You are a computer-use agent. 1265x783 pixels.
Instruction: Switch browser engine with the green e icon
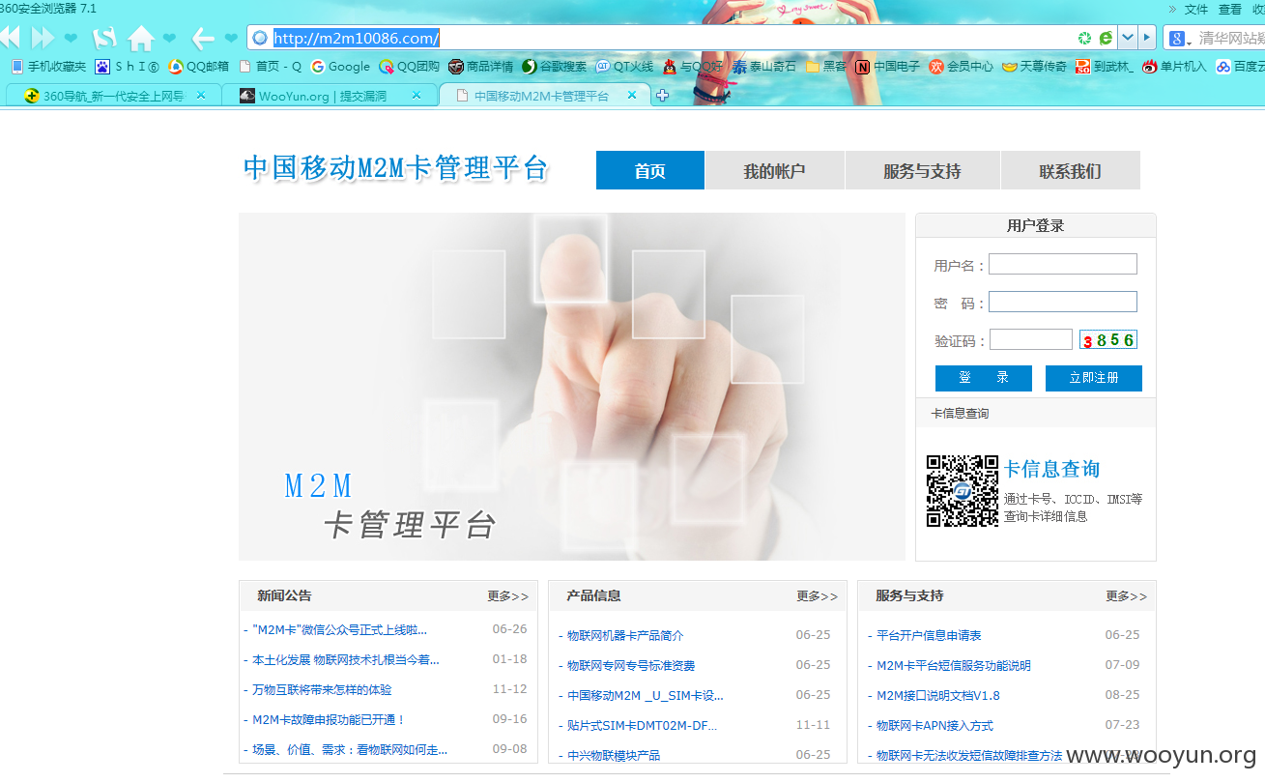(1106, 38)
